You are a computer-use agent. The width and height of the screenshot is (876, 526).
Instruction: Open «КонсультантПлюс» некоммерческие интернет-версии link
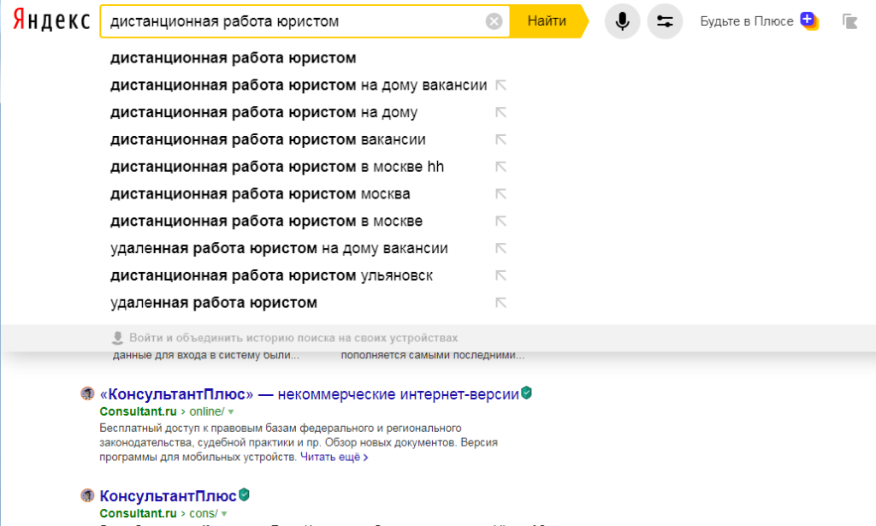(309, 394)
